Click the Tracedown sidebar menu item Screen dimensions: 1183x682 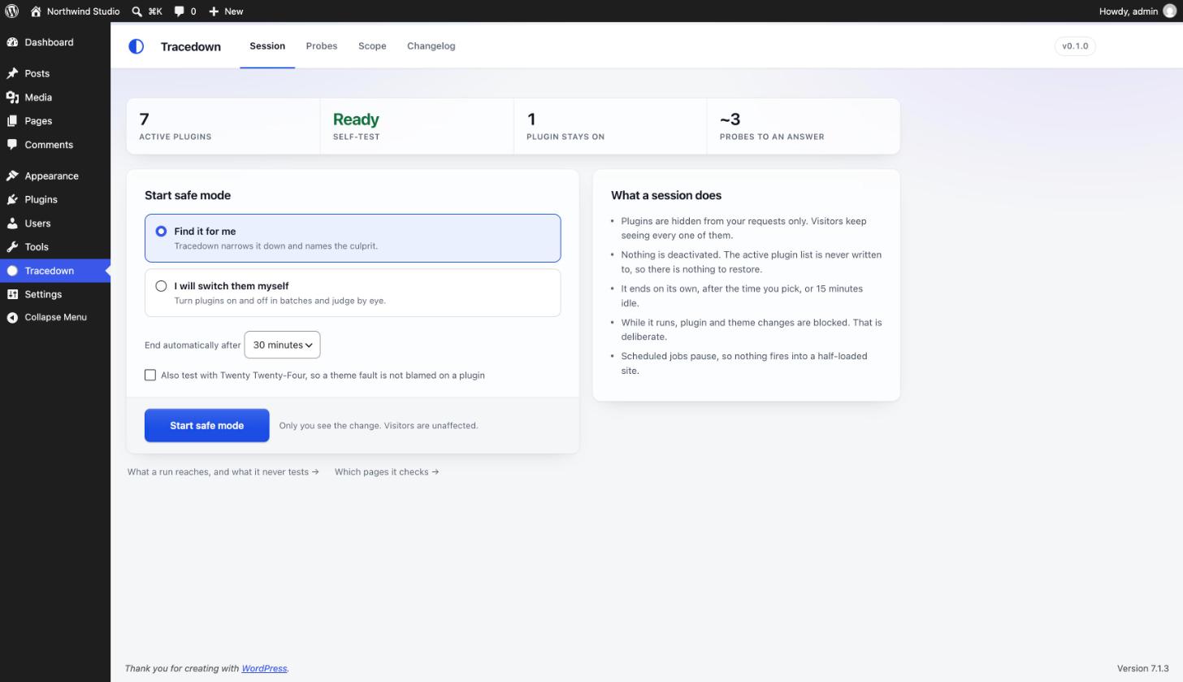[55, 271]
